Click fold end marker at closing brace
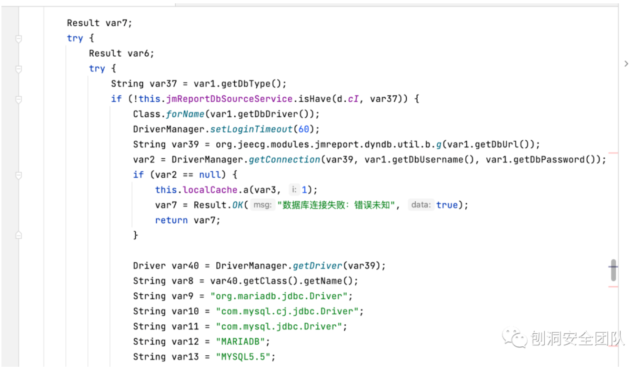 pos(19,235)
